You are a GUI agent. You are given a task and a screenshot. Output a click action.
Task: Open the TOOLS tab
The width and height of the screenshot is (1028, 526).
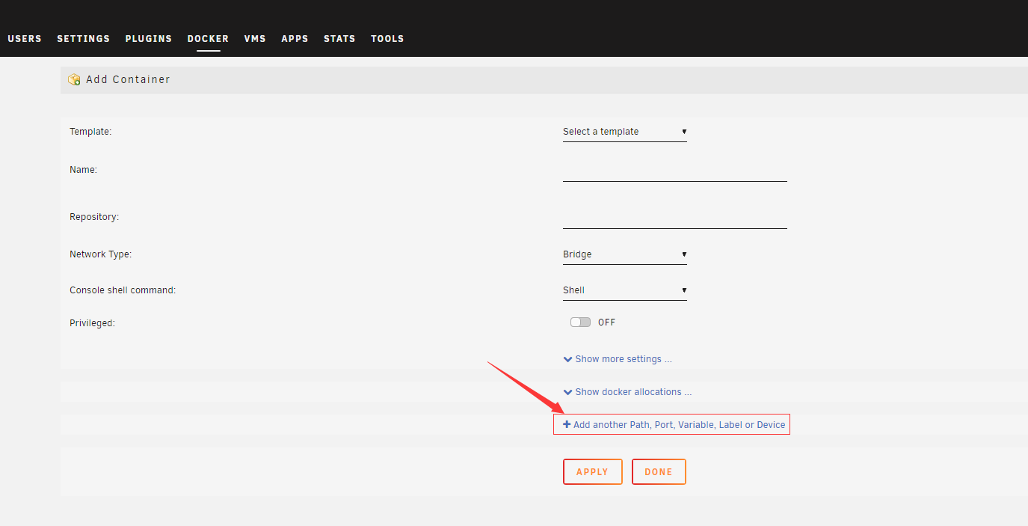[x=387, y=39]
